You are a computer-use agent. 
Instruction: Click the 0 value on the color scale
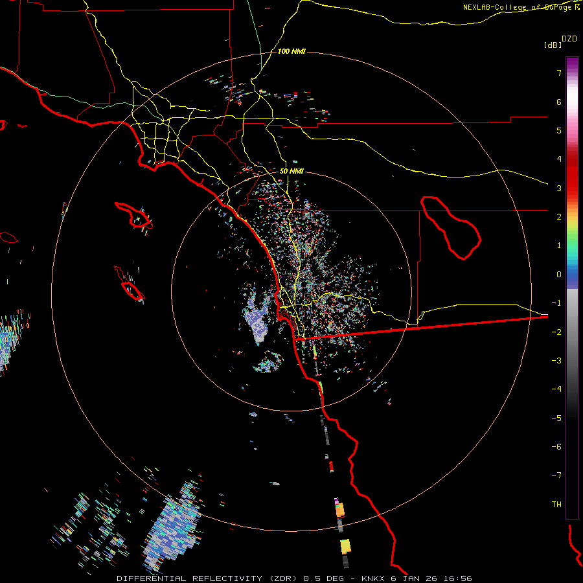click(559, 275)
